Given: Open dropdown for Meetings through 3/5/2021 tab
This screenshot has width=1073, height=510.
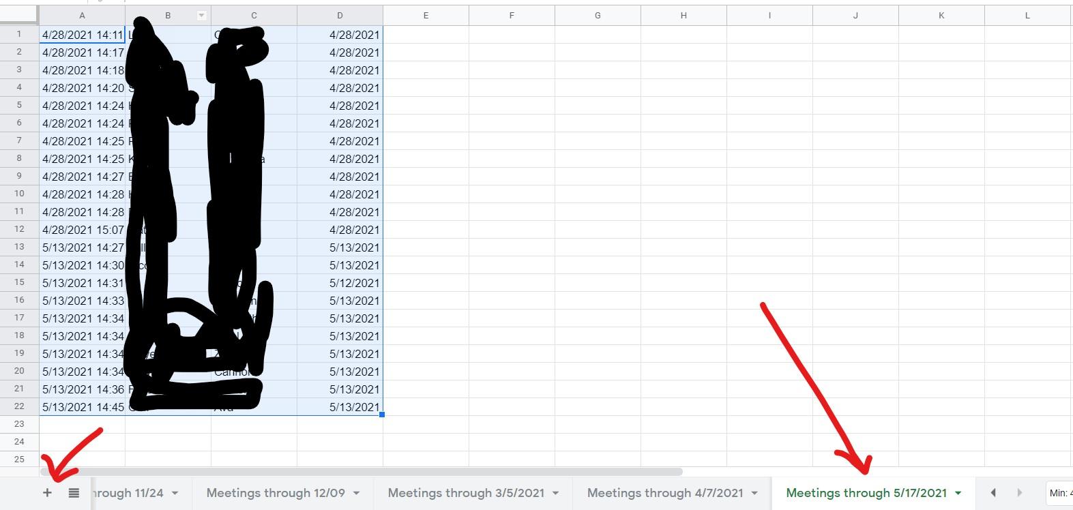Looking at the screenshot, I should click(x=555, y=493).
